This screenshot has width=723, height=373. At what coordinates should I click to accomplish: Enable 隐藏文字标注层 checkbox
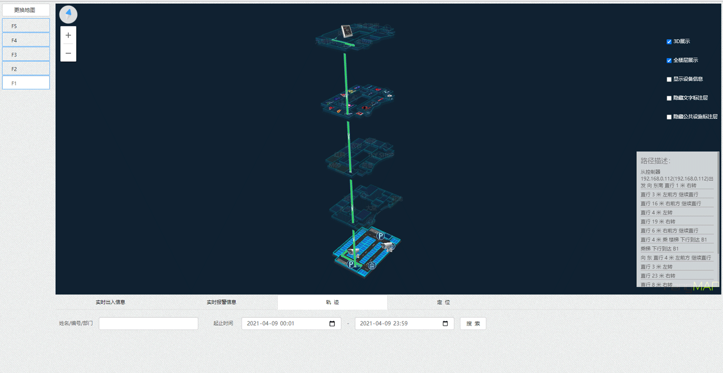pyautogui.click(x=669, y=98)
